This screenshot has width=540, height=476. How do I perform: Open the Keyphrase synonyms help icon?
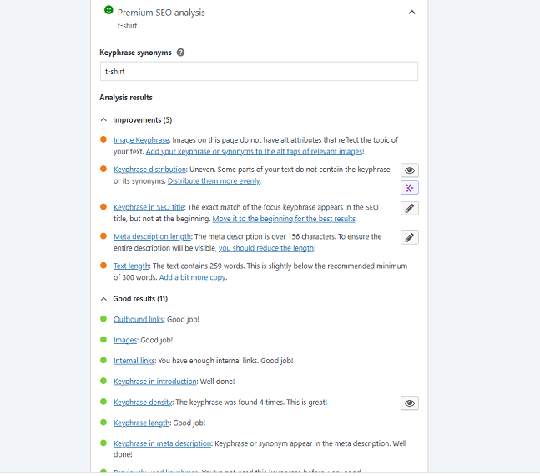(x=181, y=53)
